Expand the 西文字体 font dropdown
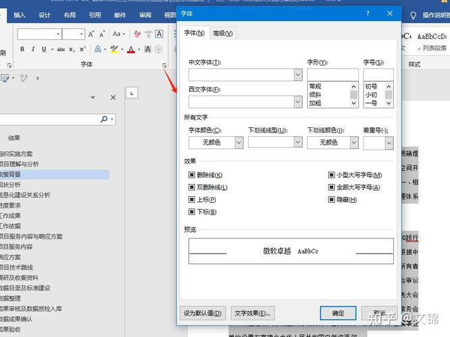 pos(298,102)
